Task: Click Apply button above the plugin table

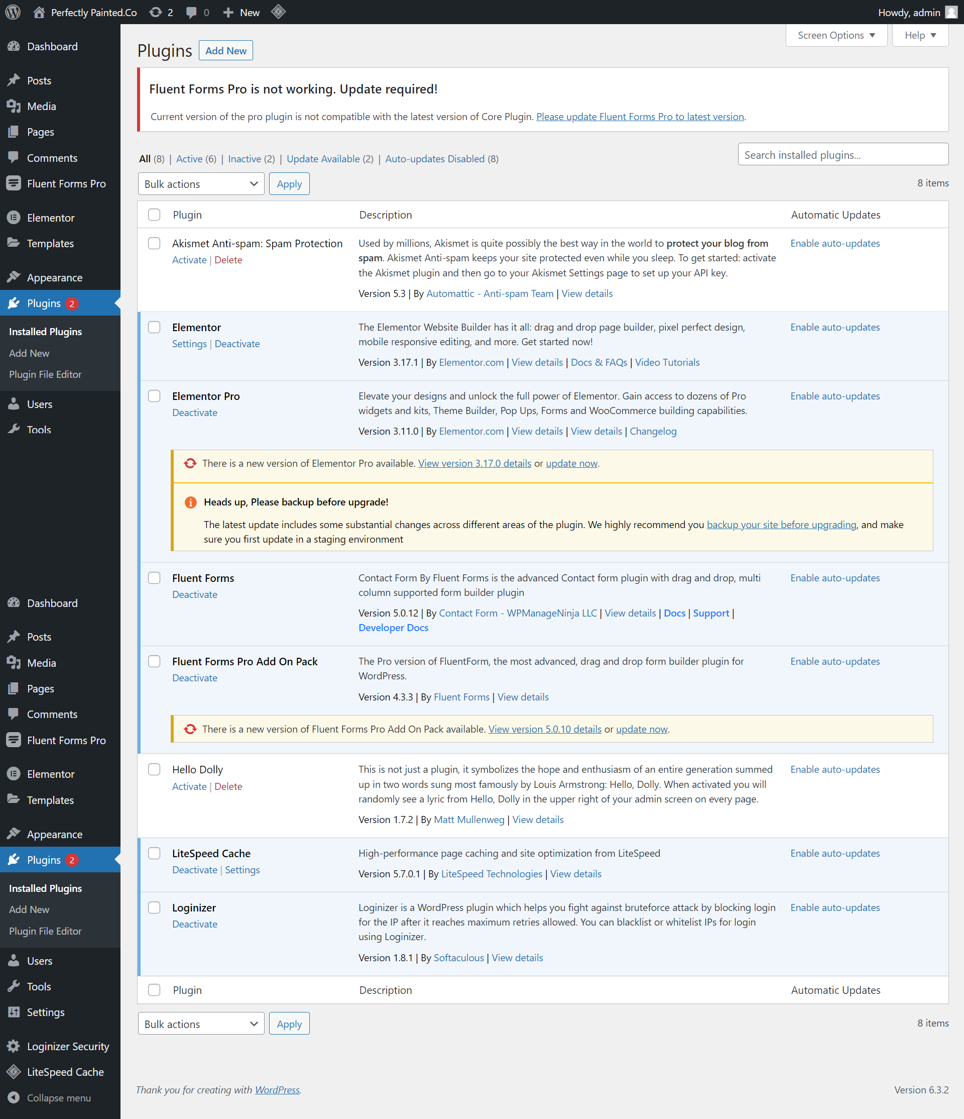Action: click(x=289, y=184)
